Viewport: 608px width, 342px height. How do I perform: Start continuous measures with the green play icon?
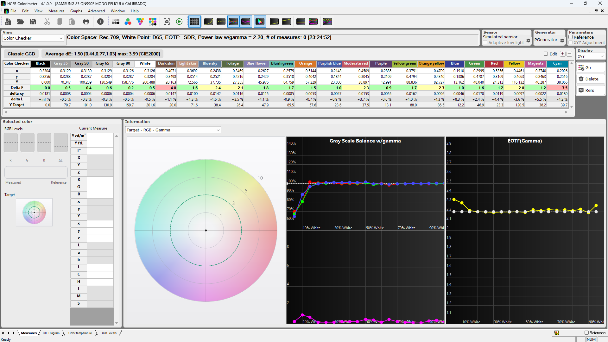[x=179, y=22]
